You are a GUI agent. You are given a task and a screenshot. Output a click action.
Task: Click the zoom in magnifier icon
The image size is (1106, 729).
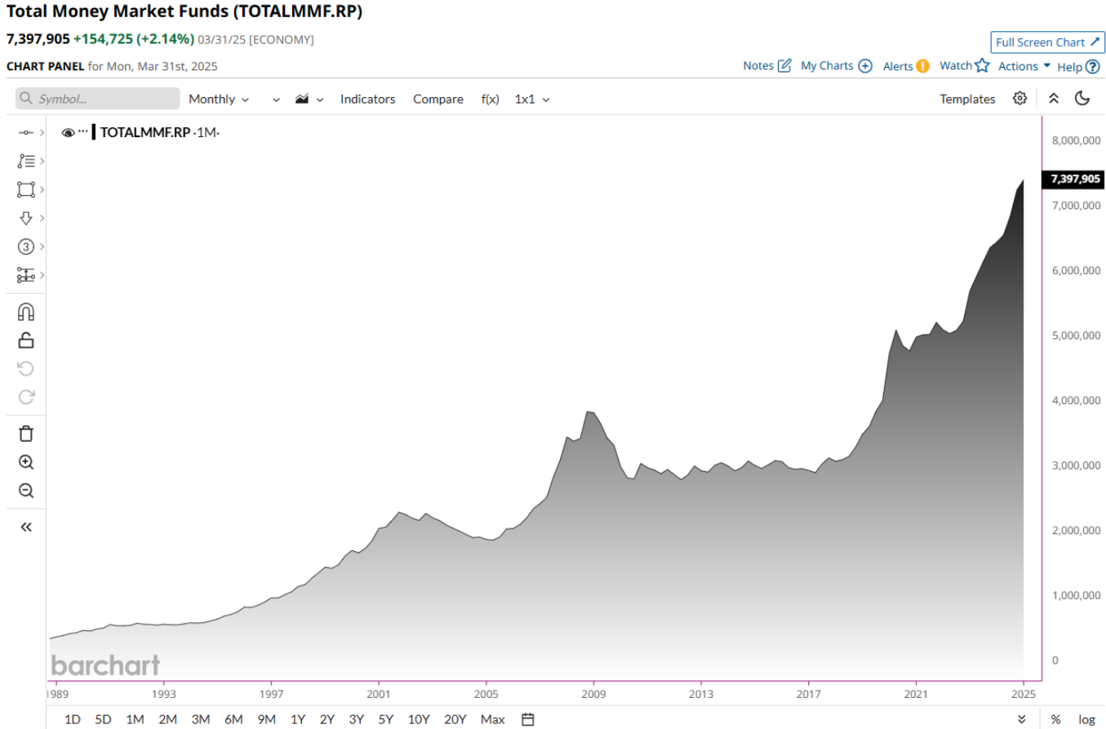pos(26,462)
